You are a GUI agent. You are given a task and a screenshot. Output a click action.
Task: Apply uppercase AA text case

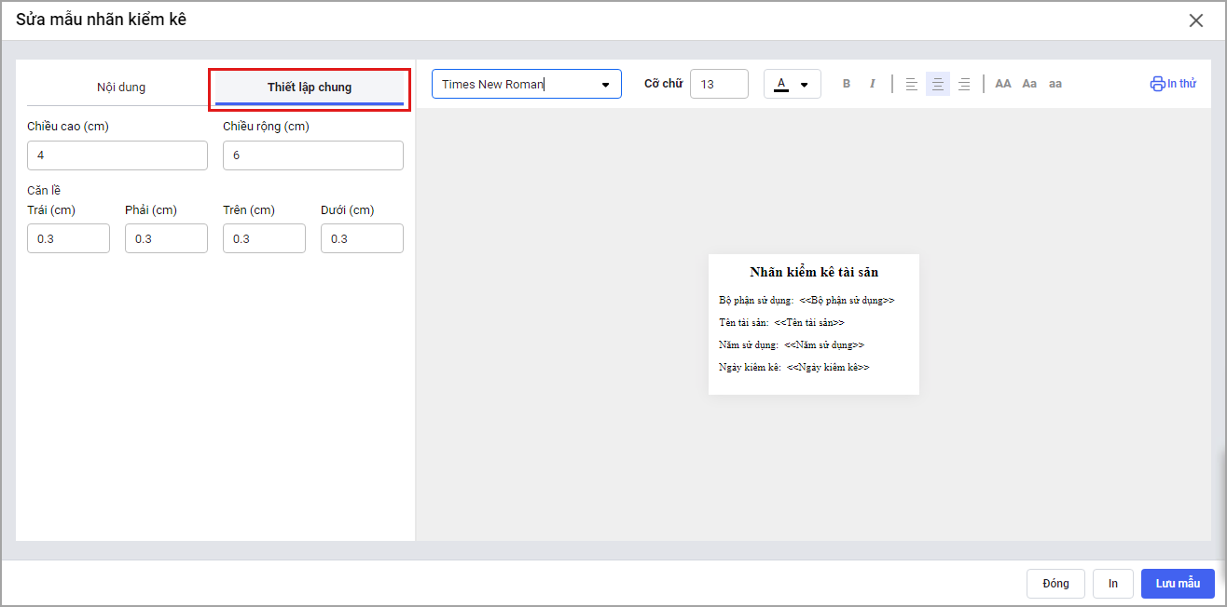click(x=1003, y=84)
